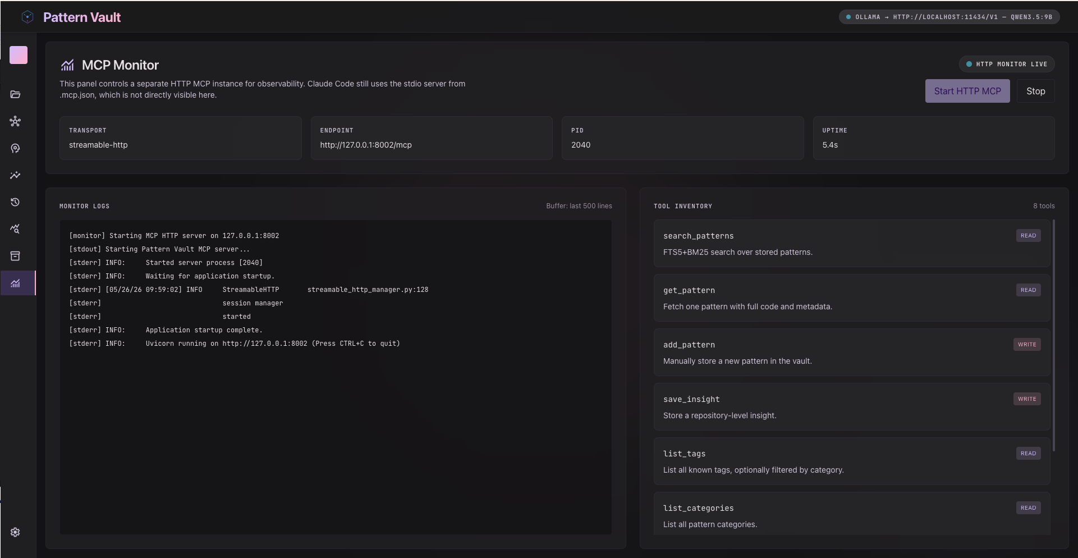Click 'FTS5+BM25 search over stored patterns' description
The image size is (1078, 558).
(738, 252)
